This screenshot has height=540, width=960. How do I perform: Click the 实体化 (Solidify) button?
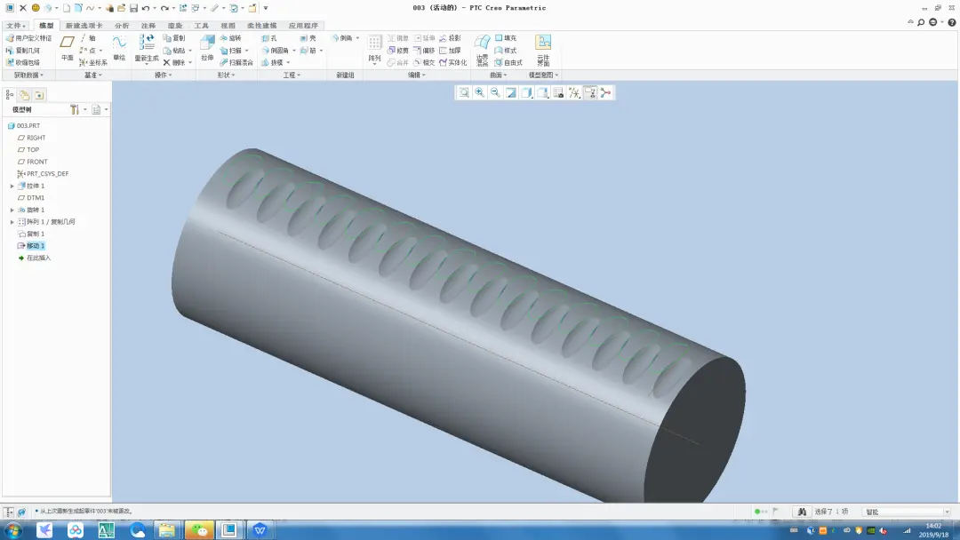(x=453, y=62)
